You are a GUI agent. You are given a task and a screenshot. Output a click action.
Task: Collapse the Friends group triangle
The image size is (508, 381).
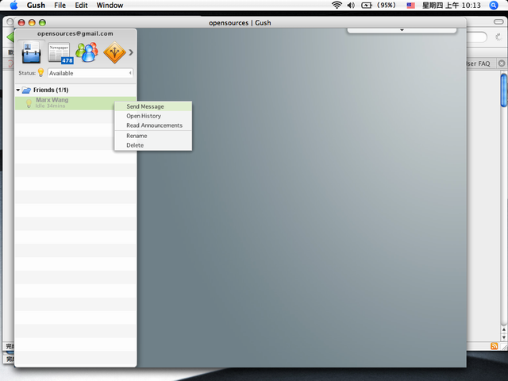pyautogui.click(x=18, y=90)
